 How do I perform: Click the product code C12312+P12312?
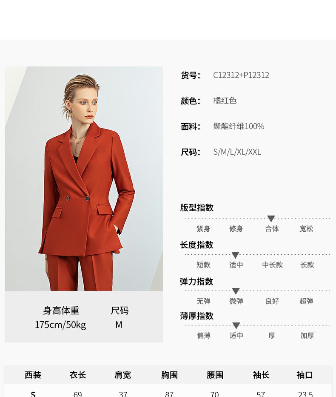pyautogui.click(x=241, y=75)
